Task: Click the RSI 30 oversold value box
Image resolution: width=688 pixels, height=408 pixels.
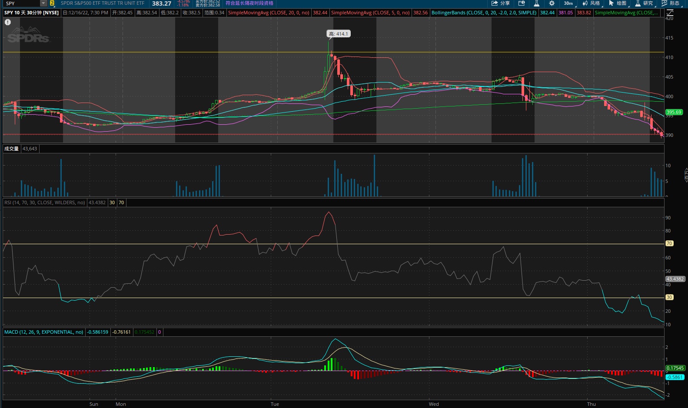Action: [x=112, y=202]
